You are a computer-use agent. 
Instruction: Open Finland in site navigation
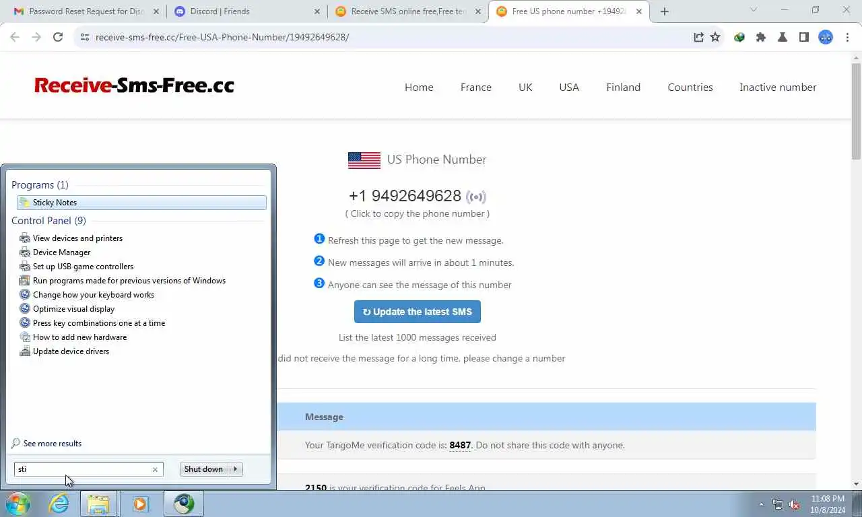(x=624, y=88)
